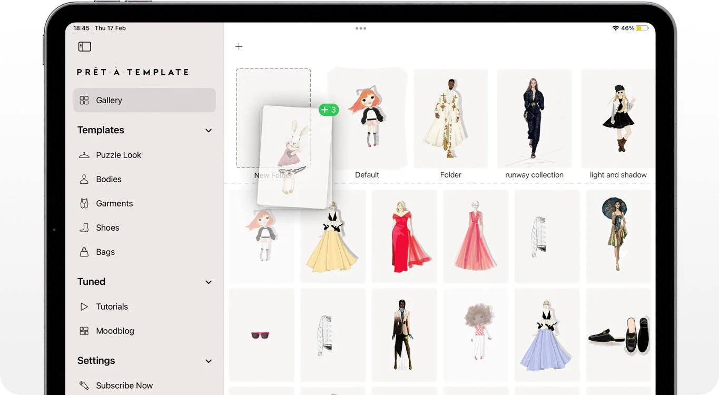Click the runway collection label
This screenshot has width=719, height=395.
[535, 175]
